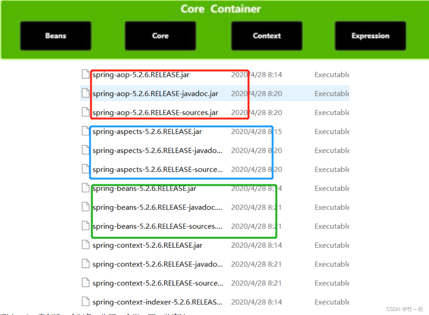Select file icon for spring-beans-5.2.6.RELEASE.jar

tap(86, 188)
